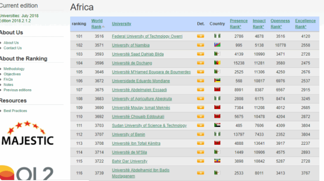Sort table by Presence Rank
Viewport: 324px width, 181px height.
[x=238, y=24]
